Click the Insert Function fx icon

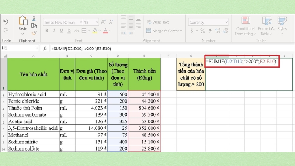[x=45, y=48]
